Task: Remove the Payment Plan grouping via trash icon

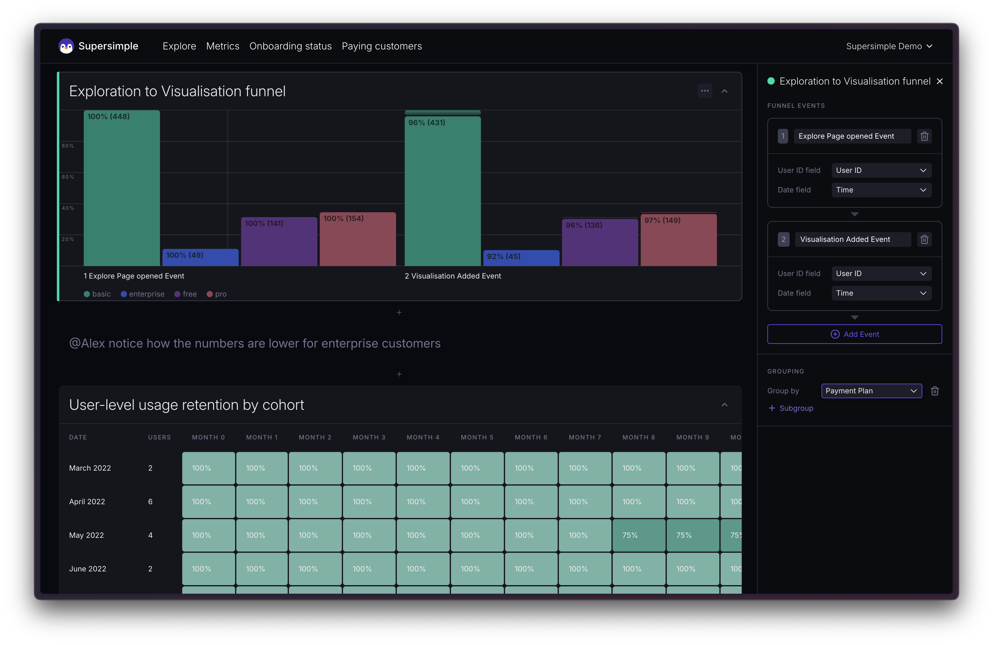Action: pos(935,391)
